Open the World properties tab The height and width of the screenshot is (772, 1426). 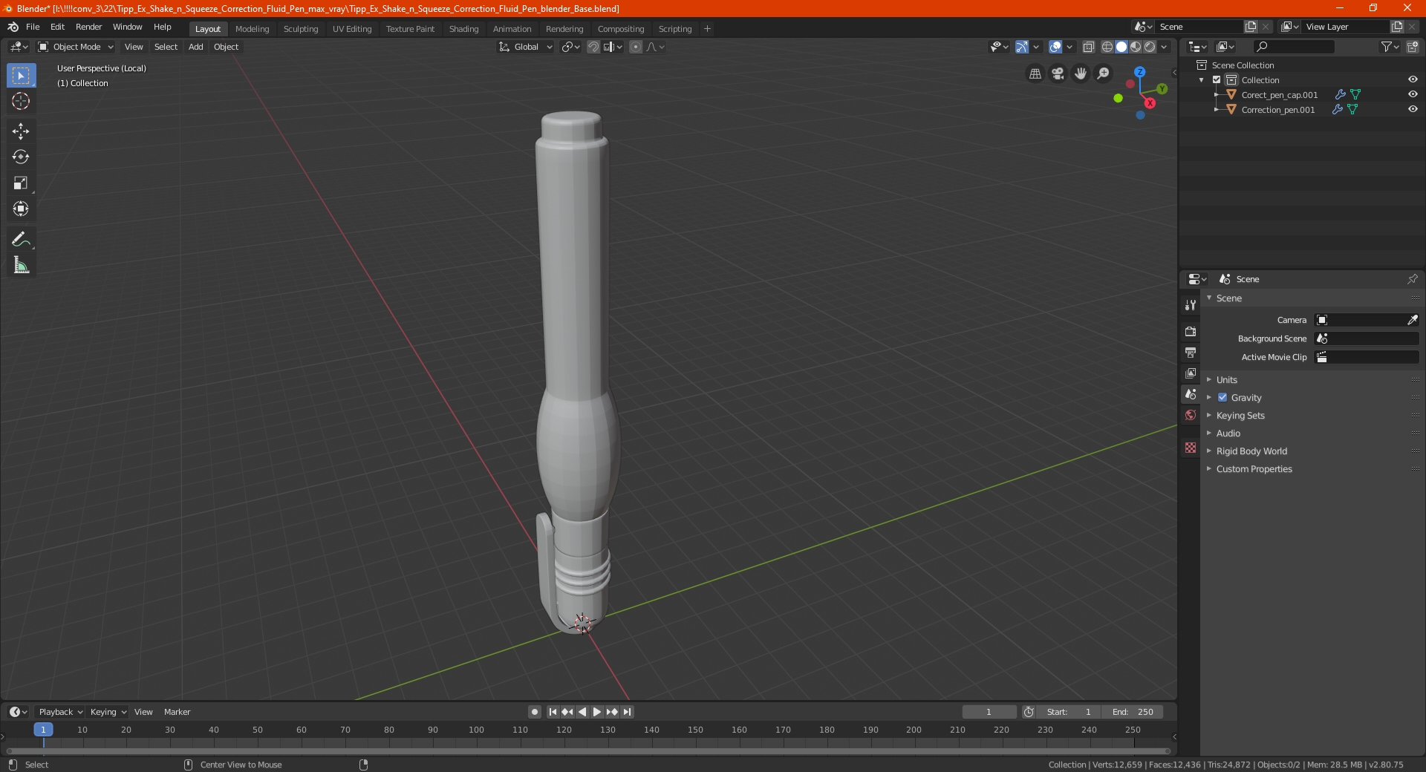click(1191, 415)
